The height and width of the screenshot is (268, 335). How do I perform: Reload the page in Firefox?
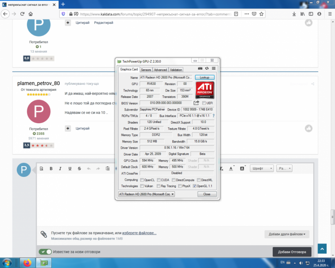point(22,14)
